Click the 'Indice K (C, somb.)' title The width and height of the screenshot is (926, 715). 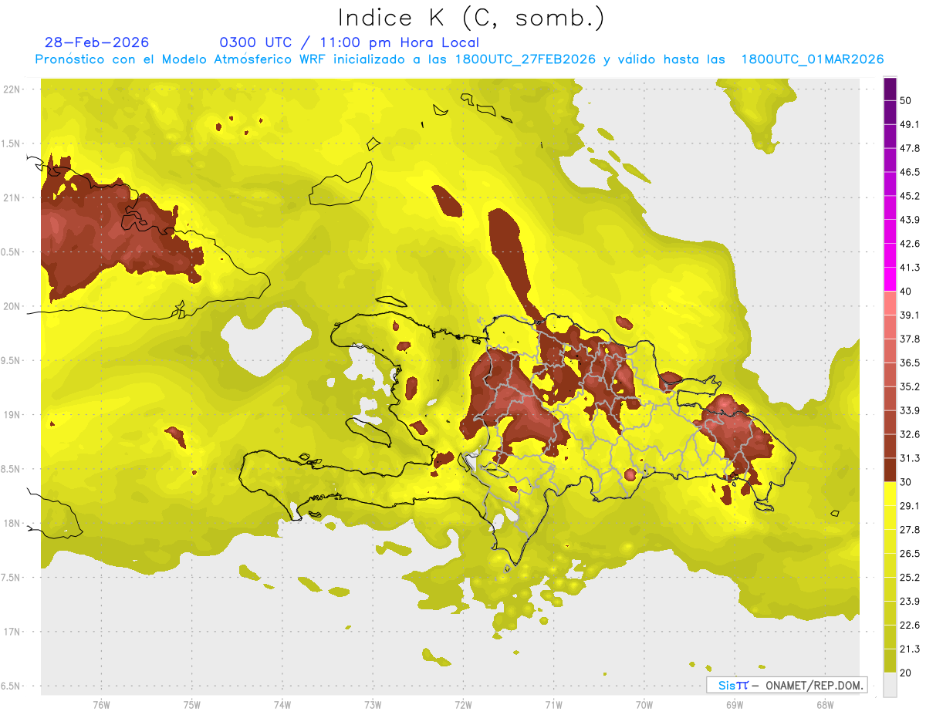click(471, 19)
